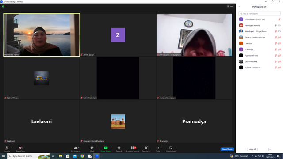
Task: Open Reactions menu in toolbar
Action: [146, 149]
